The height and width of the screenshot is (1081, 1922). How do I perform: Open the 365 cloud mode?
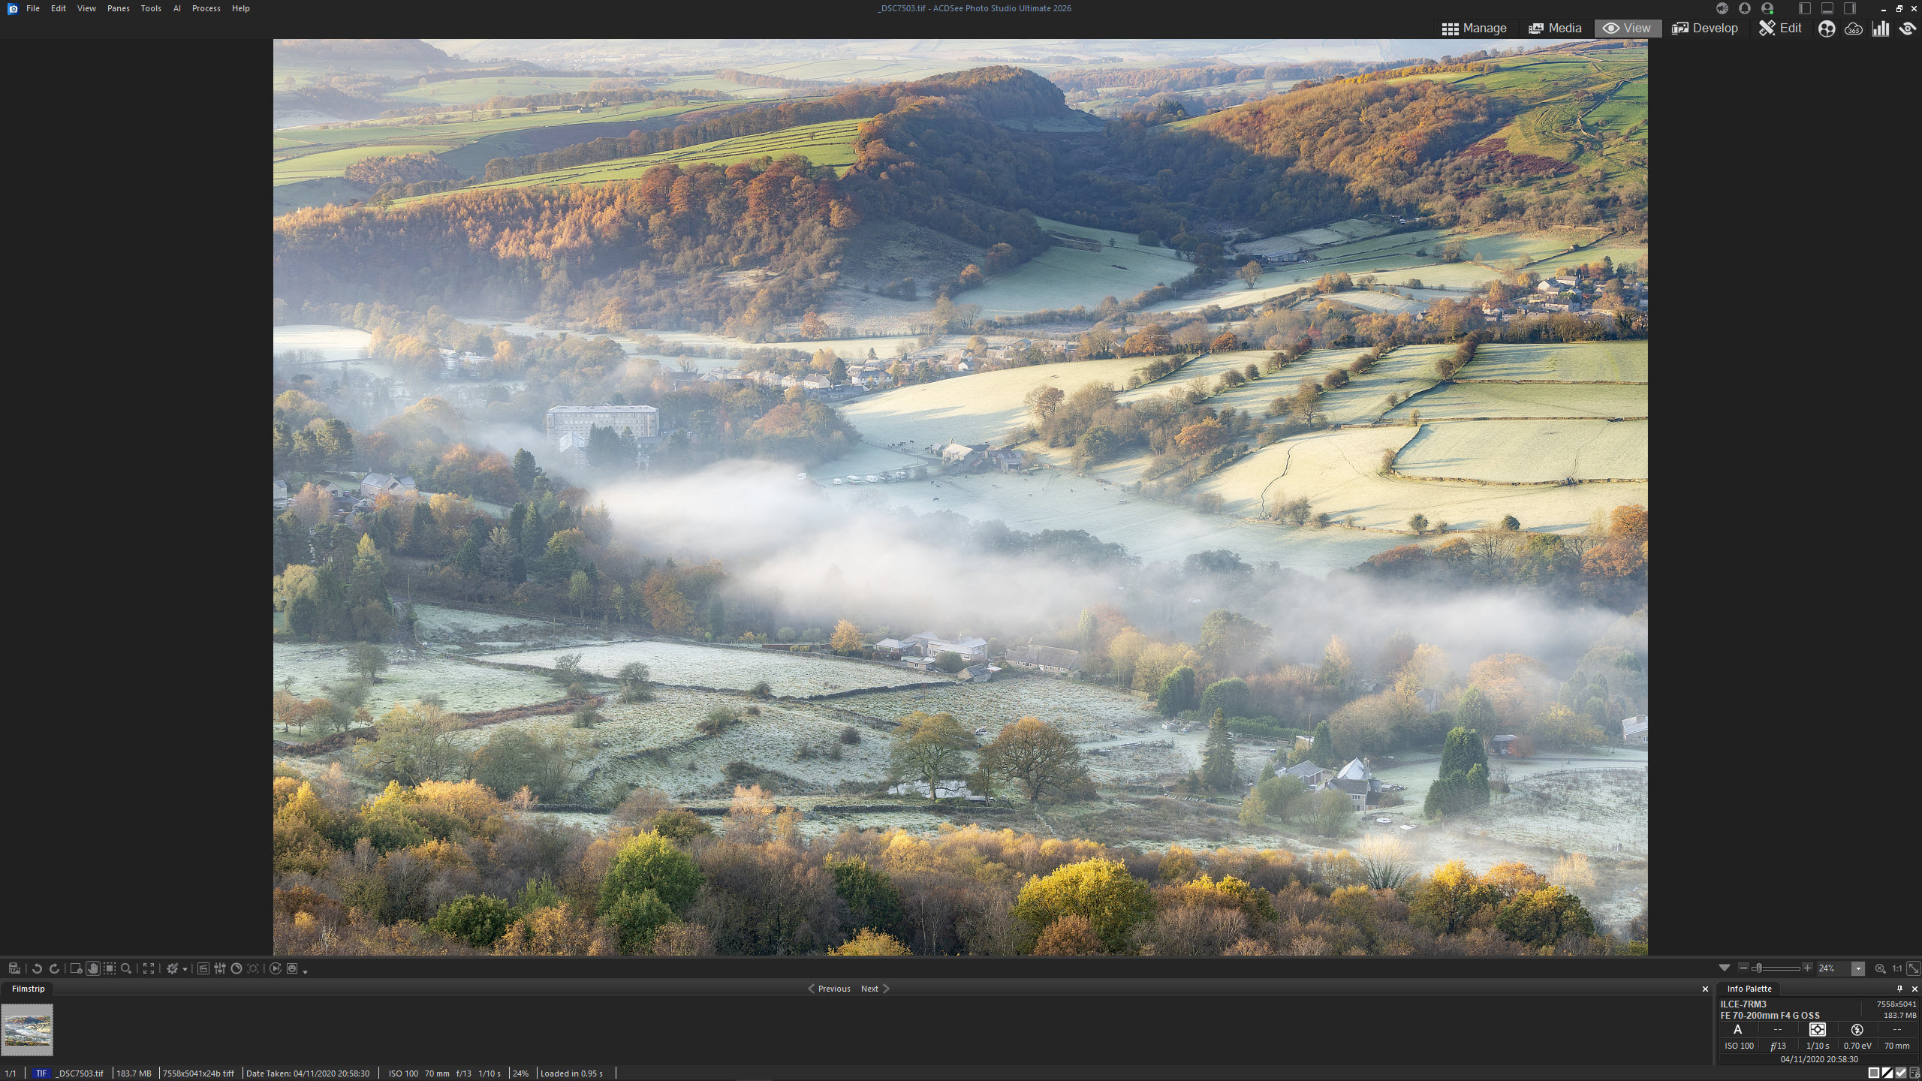click(1854, 29)
